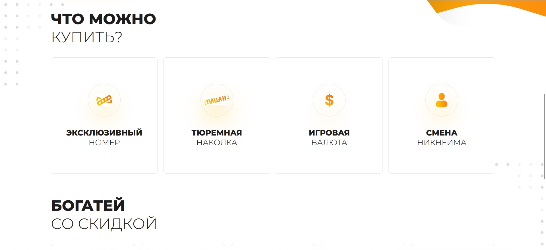Click the КУПИТЬ? heading line
Image resolution: width=546 pixels, height=250 pixels.
pyautogui.click(x=87, y=37)
